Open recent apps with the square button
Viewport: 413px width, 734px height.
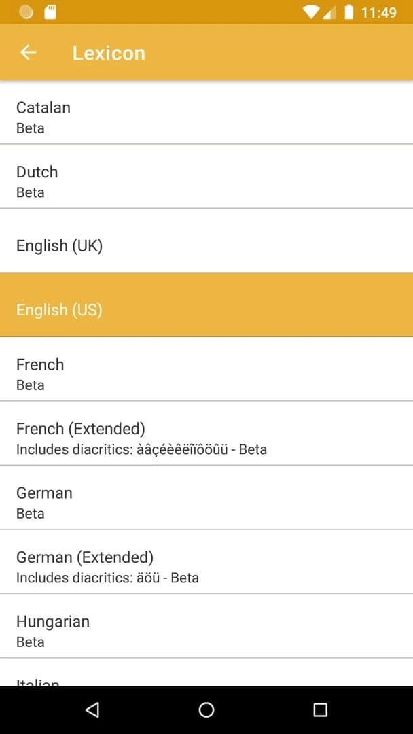tap(320, 710)
